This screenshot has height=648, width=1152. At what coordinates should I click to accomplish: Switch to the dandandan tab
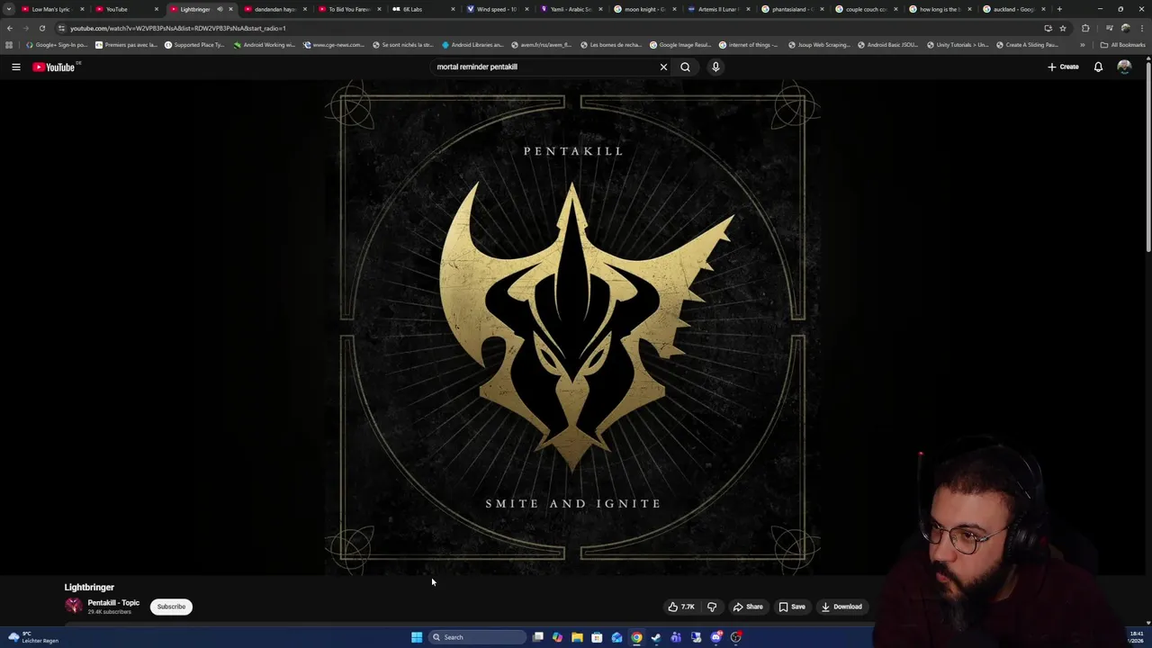[x=274, y=9]
